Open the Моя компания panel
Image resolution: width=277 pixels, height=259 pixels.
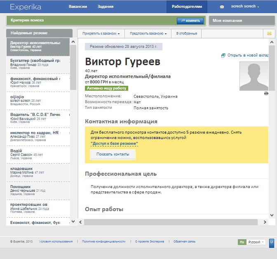coord(242,21)
